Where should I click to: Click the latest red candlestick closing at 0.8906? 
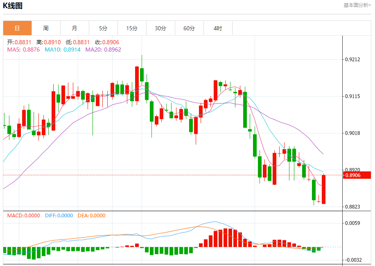[x=323, y=189]
